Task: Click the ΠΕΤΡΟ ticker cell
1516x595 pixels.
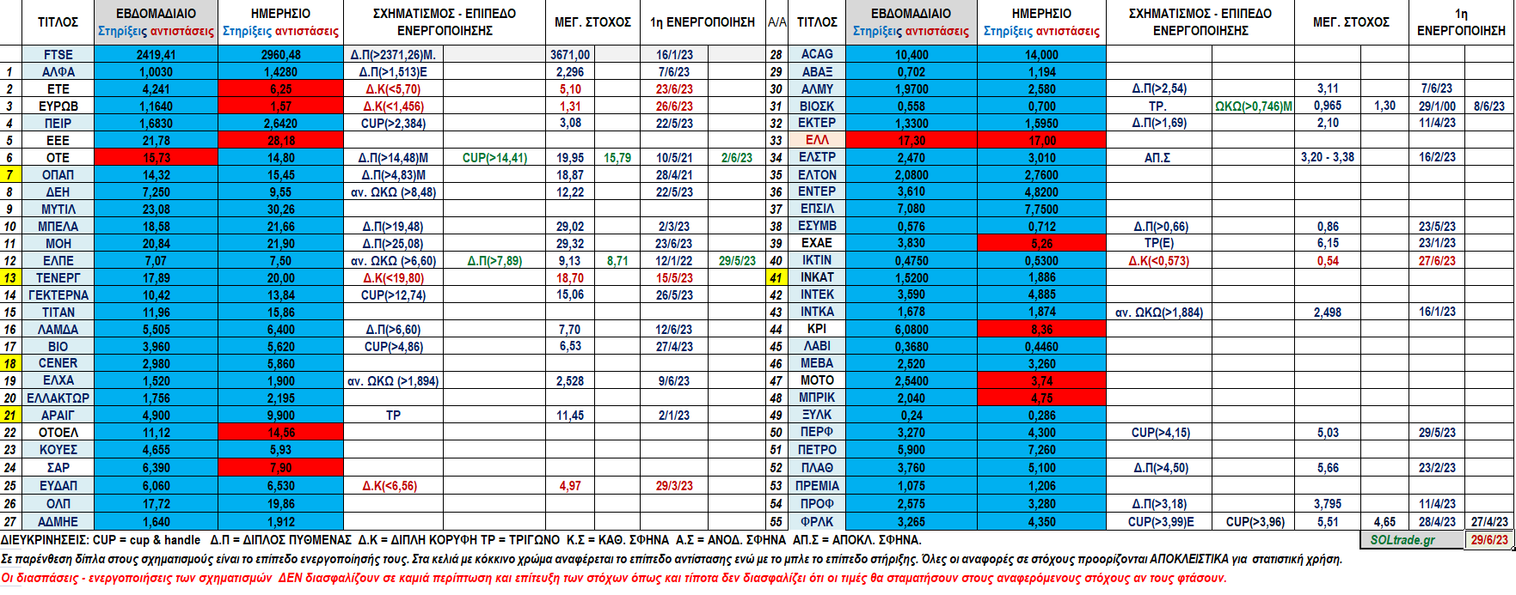Action: (x=817, y=450)
